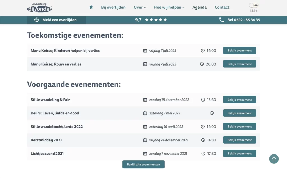View event Lichtjesavond 2021
287x178 pixels.
(x=240, y=153)
